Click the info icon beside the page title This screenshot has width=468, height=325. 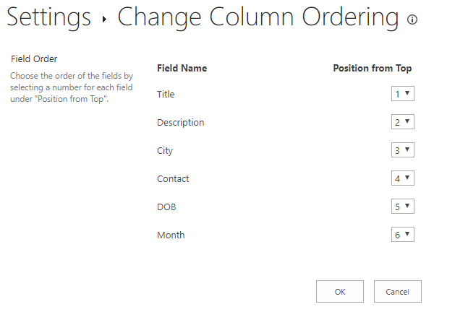[x=412, y=20]
